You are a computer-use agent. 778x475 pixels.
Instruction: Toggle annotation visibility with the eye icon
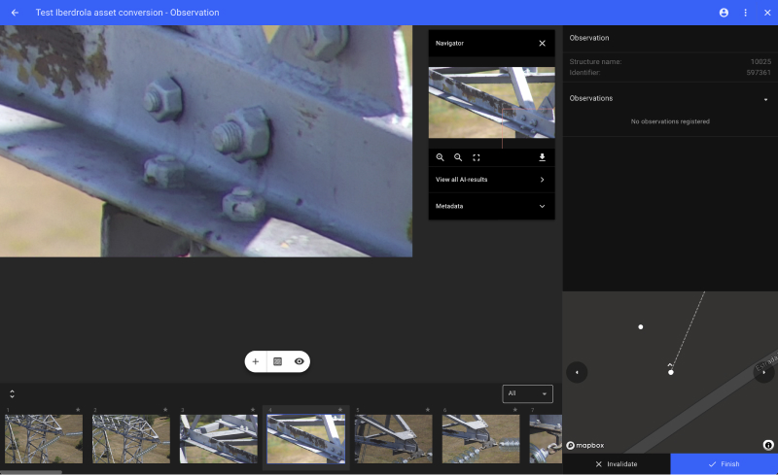tap(300, 361)
